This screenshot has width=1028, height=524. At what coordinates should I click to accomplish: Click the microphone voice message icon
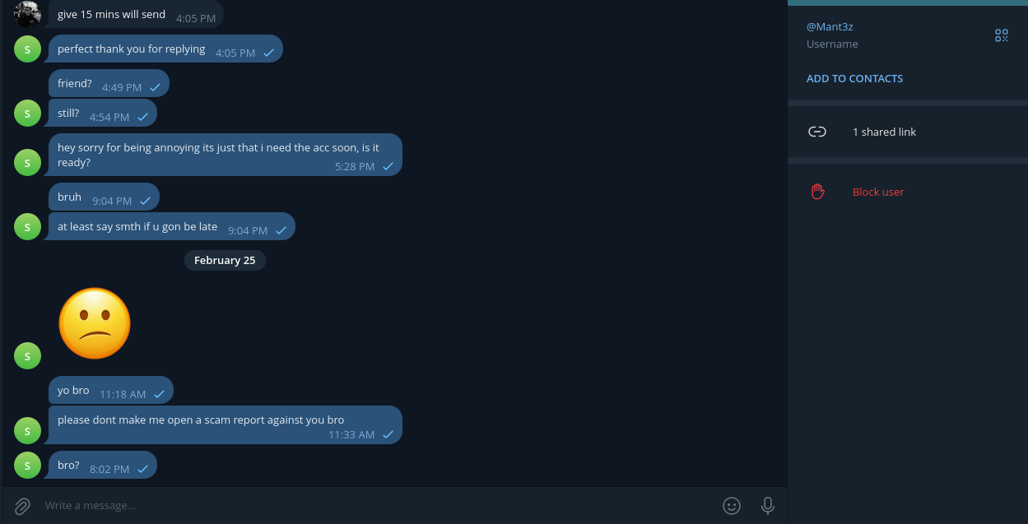pyautogui.click(x=768, y=506)
